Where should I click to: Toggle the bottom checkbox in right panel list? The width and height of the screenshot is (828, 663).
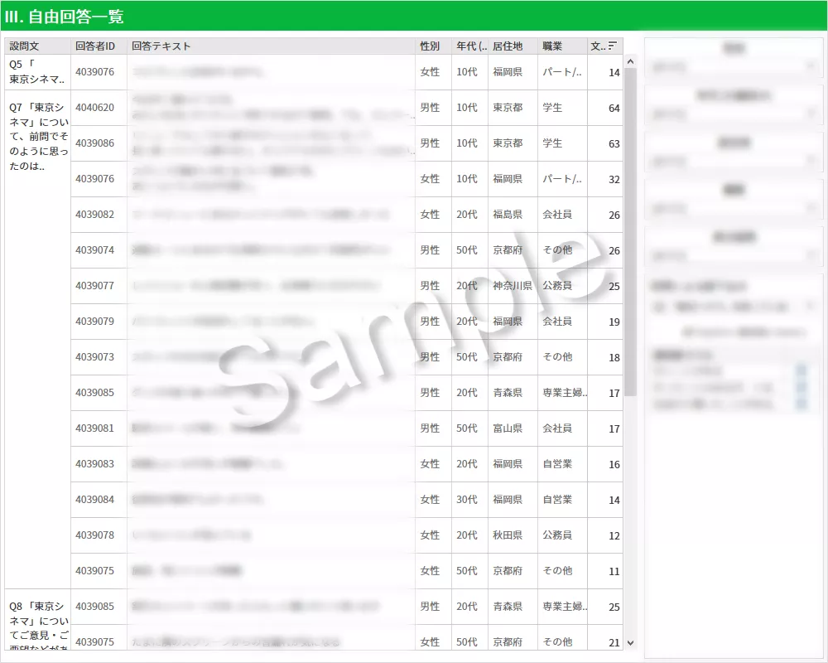point(801,404)
